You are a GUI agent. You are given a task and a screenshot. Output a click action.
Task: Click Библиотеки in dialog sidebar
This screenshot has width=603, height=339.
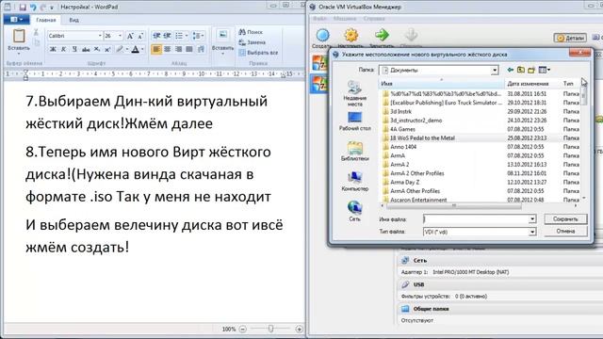coord(354,151)
